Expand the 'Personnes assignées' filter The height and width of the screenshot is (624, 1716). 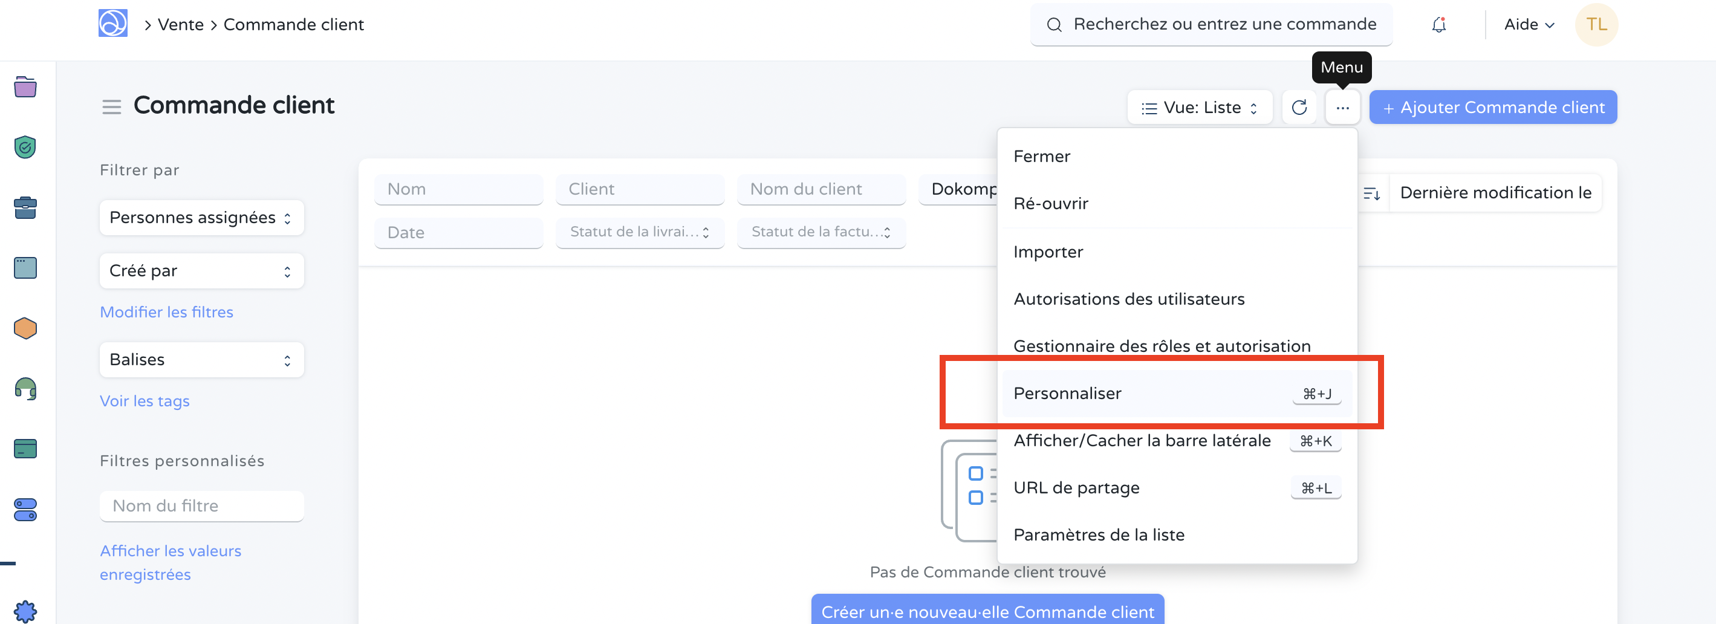pyautogui.click(x=201, y=217)
